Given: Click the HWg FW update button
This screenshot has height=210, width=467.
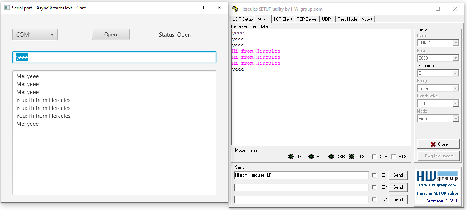Looking at the screenshot, I should coord(438,156).
